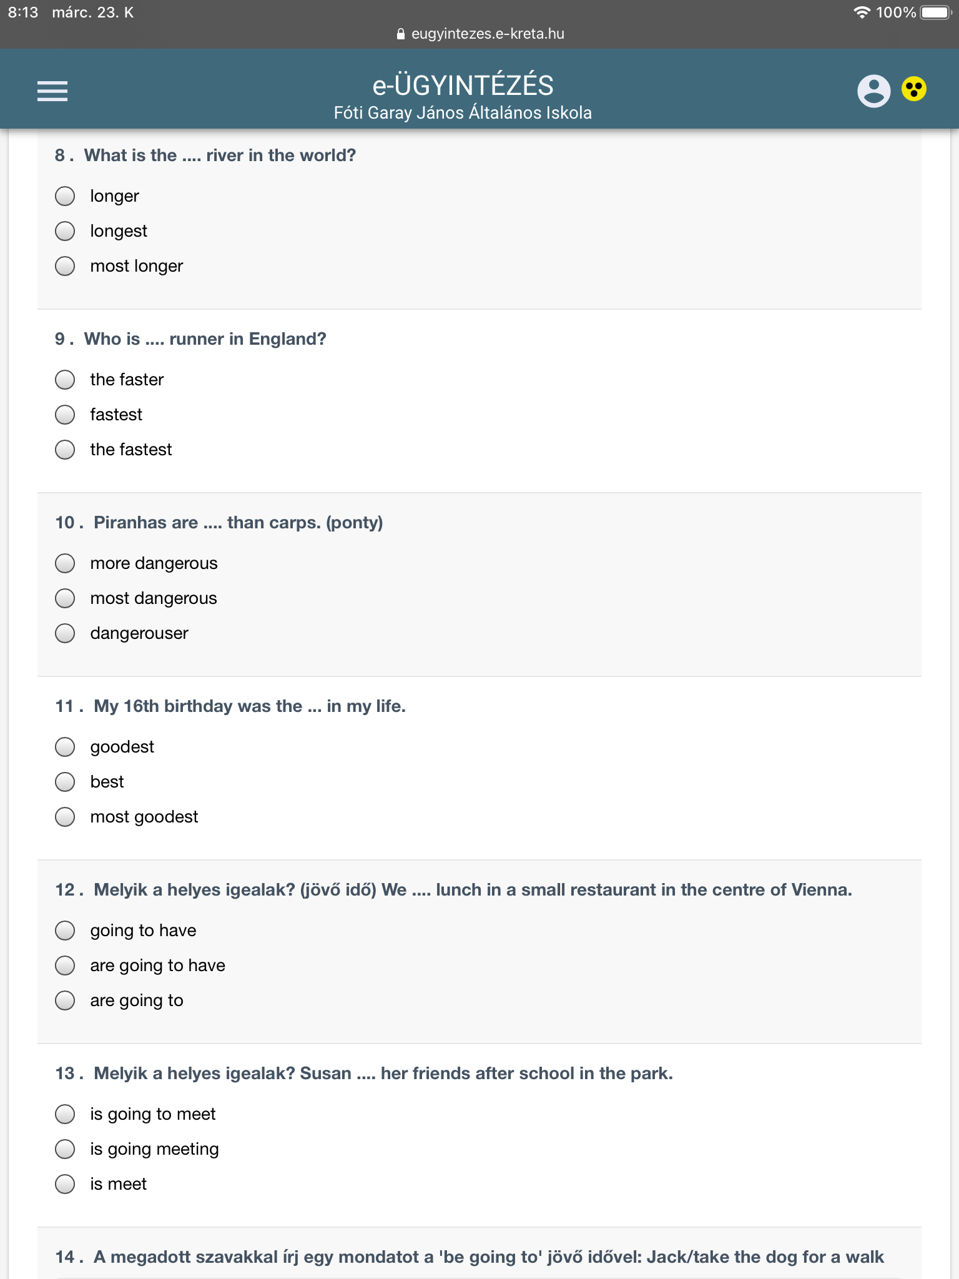Viewport: 959px width, 1279px height.
Task: Select 'longest' for question 8
Action: [x=65, y=231]
